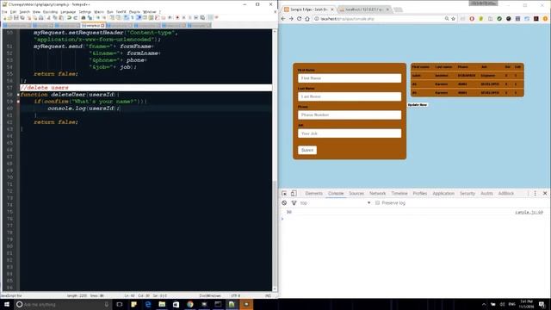Switch to the Application tab in DevTools
Viewport: 551px width, 310px height.
pyautogui.click(x=443, y=193)
